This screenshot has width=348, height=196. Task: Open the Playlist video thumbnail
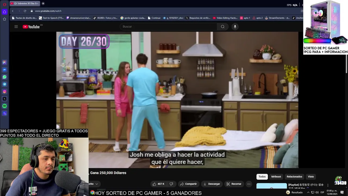272,186
